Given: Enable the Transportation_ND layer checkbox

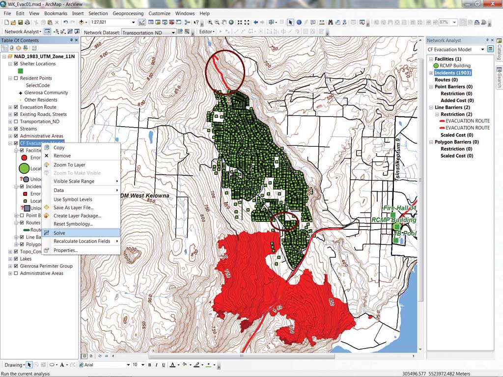Looking at the screenshot, I should point(16,122).
